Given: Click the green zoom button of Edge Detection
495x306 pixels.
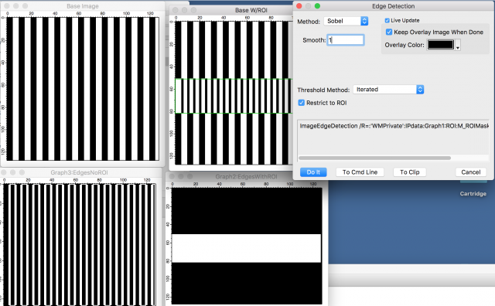Looking at the screenshot, I should click(318, 6).
